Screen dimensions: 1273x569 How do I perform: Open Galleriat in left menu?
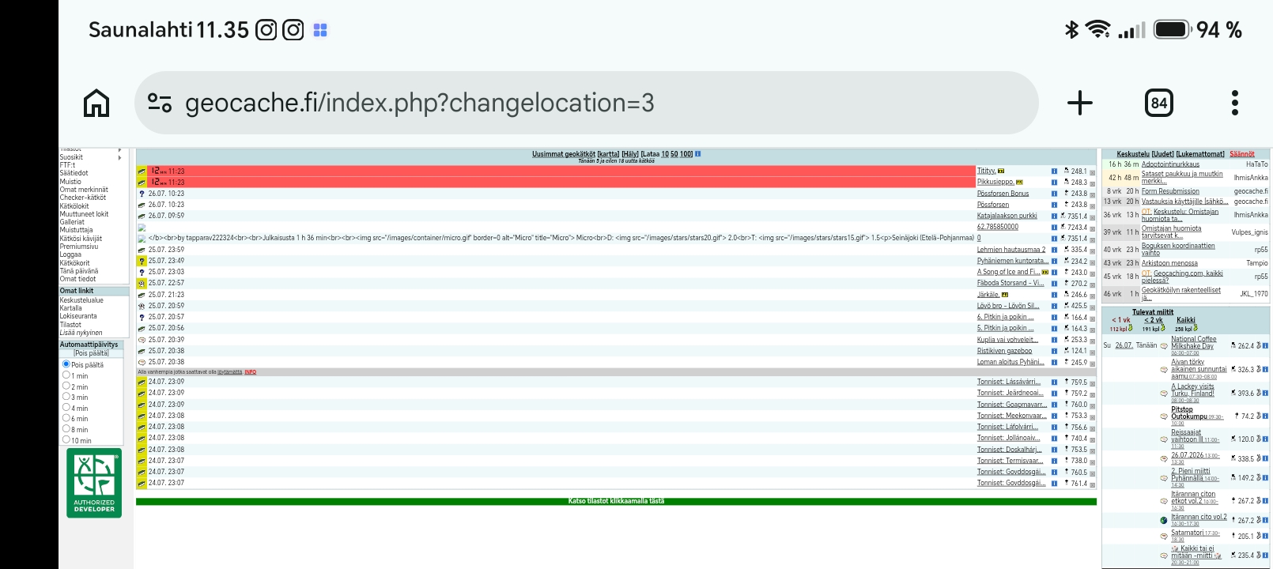pos(72,222)
